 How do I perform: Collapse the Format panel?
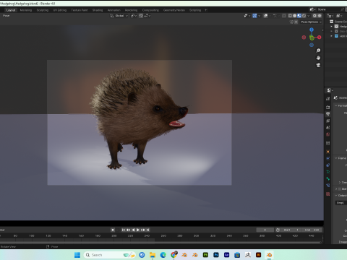[336, 105]
